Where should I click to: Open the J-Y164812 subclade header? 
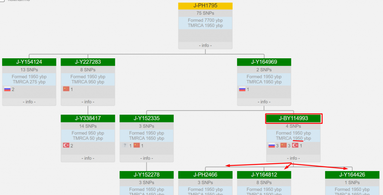[264, 175]
